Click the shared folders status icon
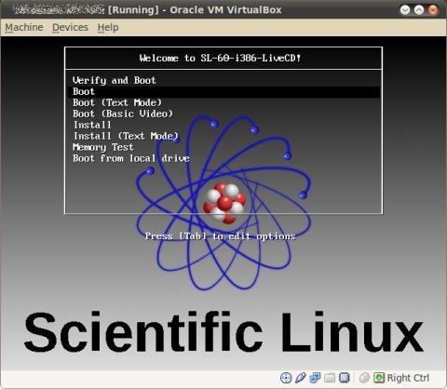This screenshot has width=447, height=389. [330, 378]
